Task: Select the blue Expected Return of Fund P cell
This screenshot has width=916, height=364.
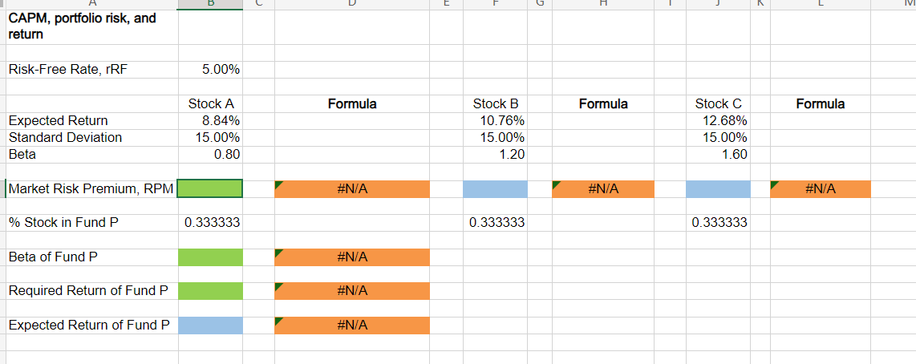Action: coord(210,326)
